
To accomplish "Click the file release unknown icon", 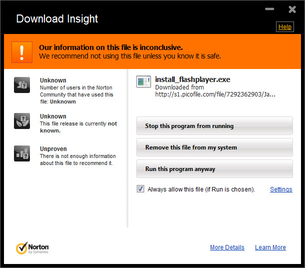I will point(22,121).
